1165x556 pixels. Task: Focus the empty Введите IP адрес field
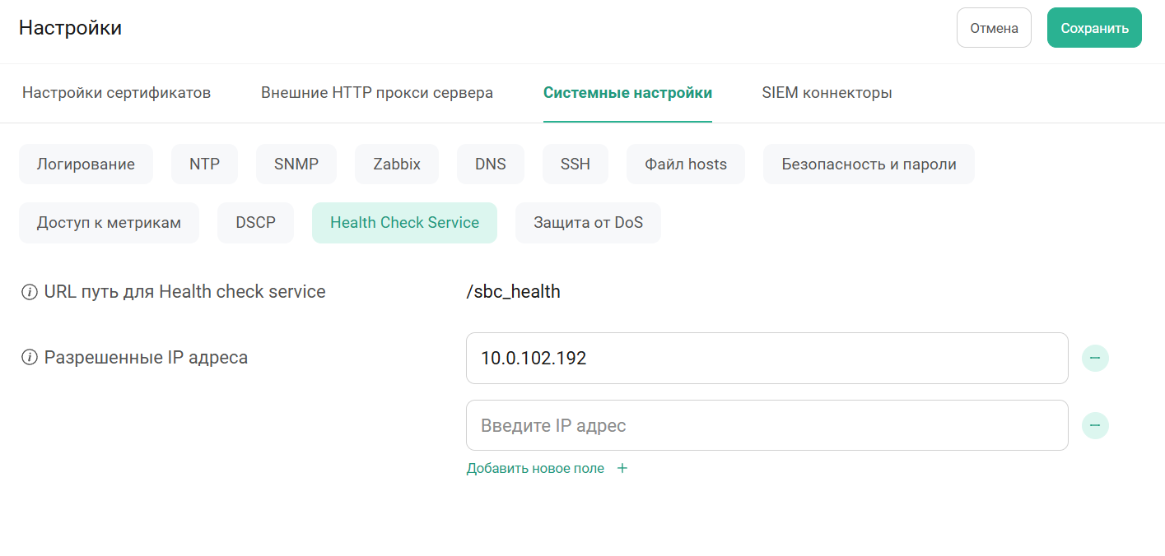click(x=767, y=425)
